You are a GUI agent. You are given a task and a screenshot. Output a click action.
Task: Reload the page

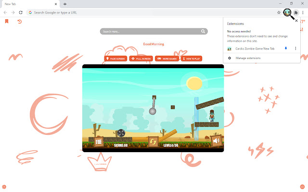coord(21,12)
